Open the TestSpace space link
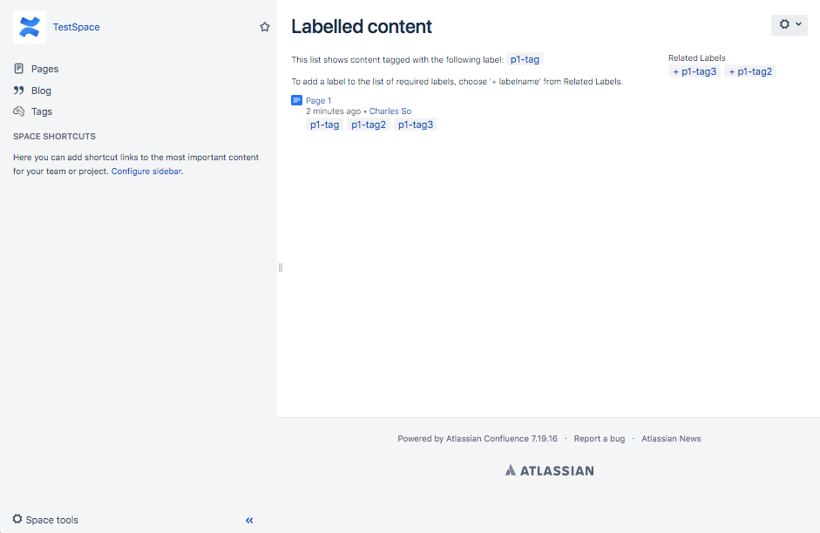The height and width of the screenshot is (533, 820). pos(77,27)
